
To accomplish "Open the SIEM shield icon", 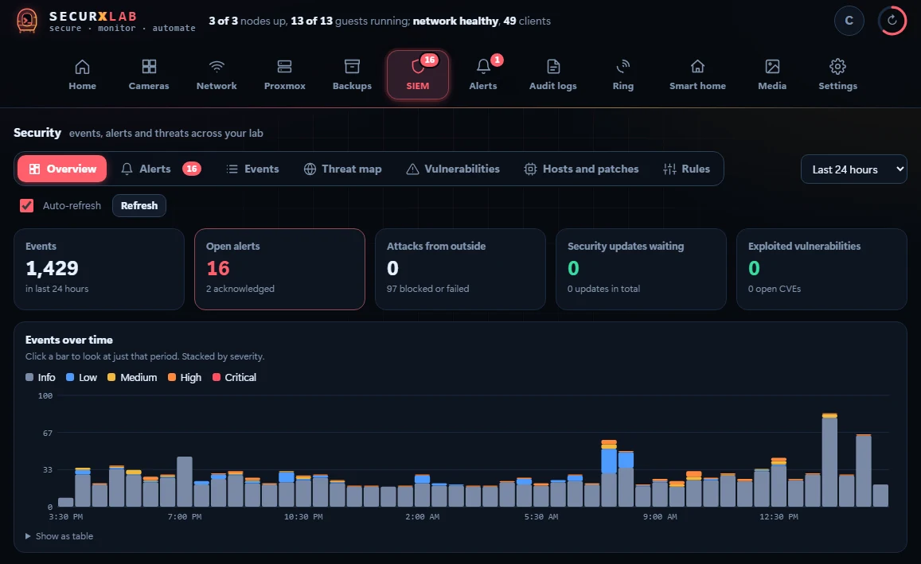I will [x=417, y=67].
